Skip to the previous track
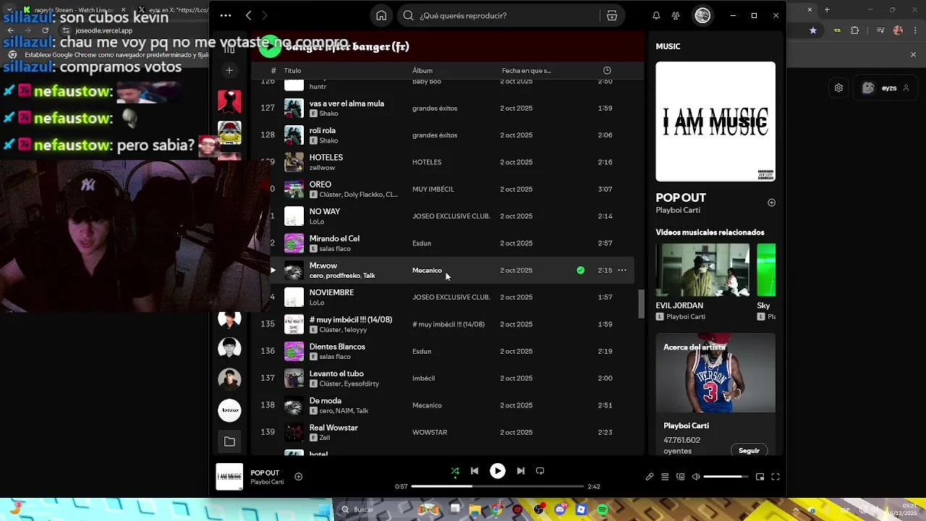The width and height of the screenshot is (926, 521). [475, 471]
